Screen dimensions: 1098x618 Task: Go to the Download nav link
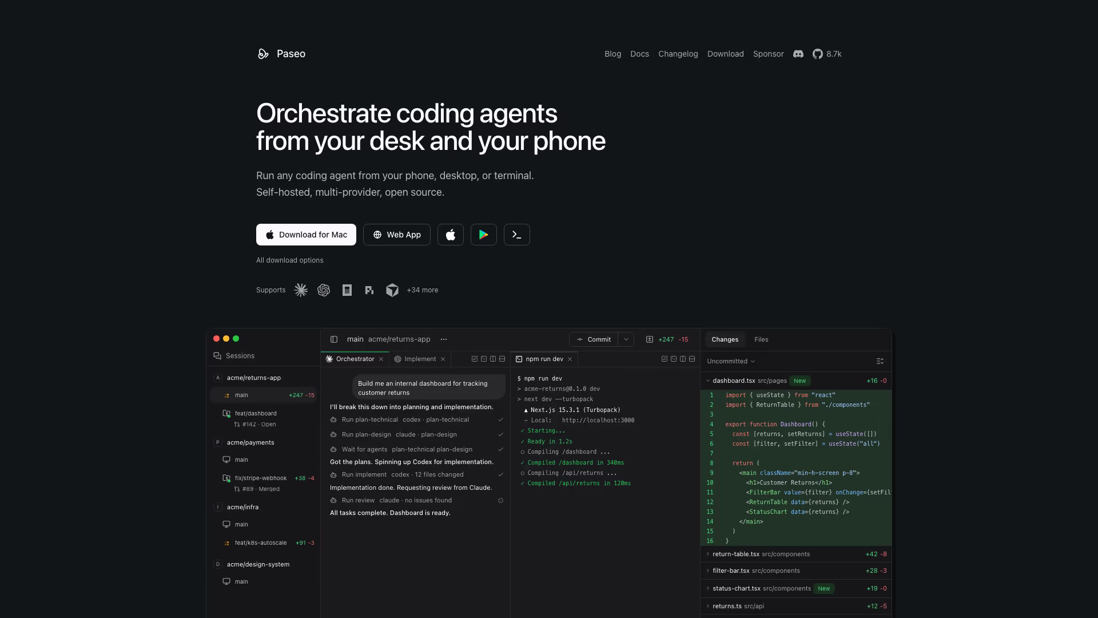click(726, 54)
